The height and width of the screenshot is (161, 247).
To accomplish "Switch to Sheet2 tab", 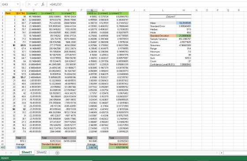I will tap(41, 152).
